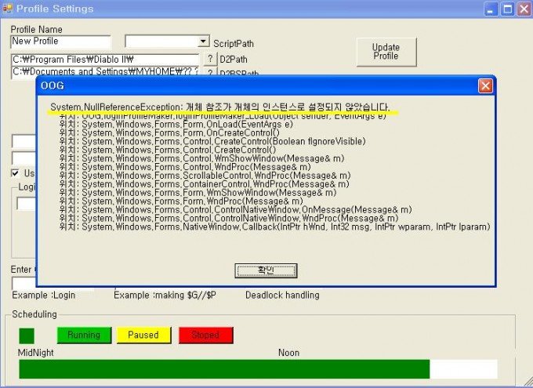Maximize the Profile Settings window
Image resolution: width=533 pixels, height=388 pixels.
pyautogui.click(x=507, y=9)
